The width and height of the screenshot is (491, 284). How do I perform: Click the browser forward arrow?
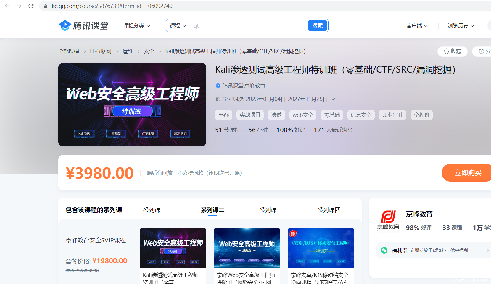[x=19, y=6]
